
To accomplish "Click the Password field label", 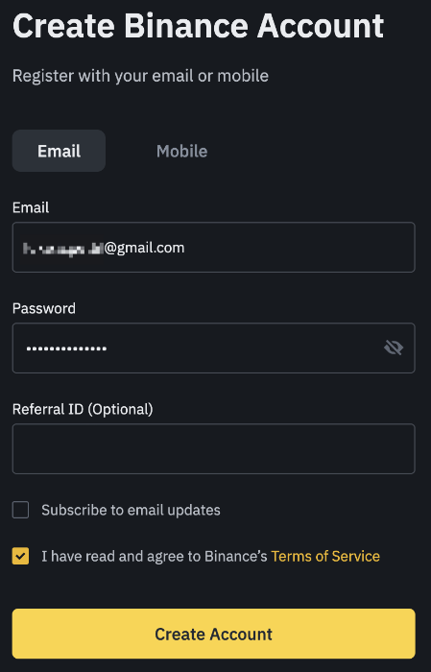I will tap(44, 308).
